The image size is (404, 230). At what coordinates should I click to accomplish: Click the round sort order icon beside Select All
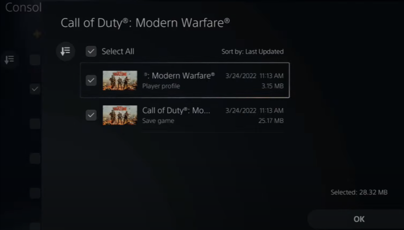tap(66, 51)
